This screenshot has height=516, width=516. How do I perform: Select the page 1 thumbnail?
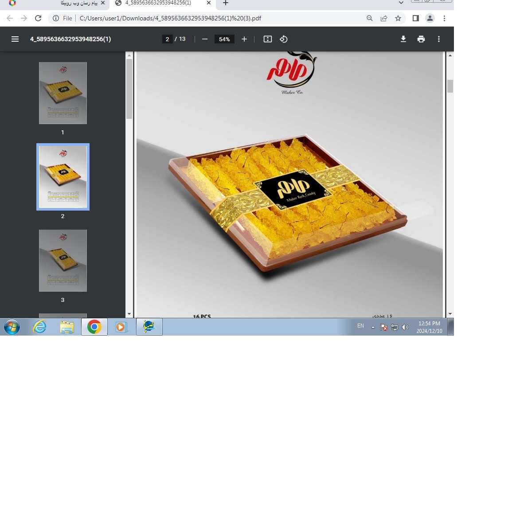pos(63,93)
